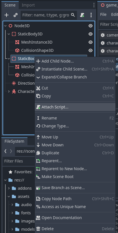Image resolution: width=118 pixels, height=233 pixels.
Task: Open the Scene dock three-dot options menu
Action: (x=91, y=15)
